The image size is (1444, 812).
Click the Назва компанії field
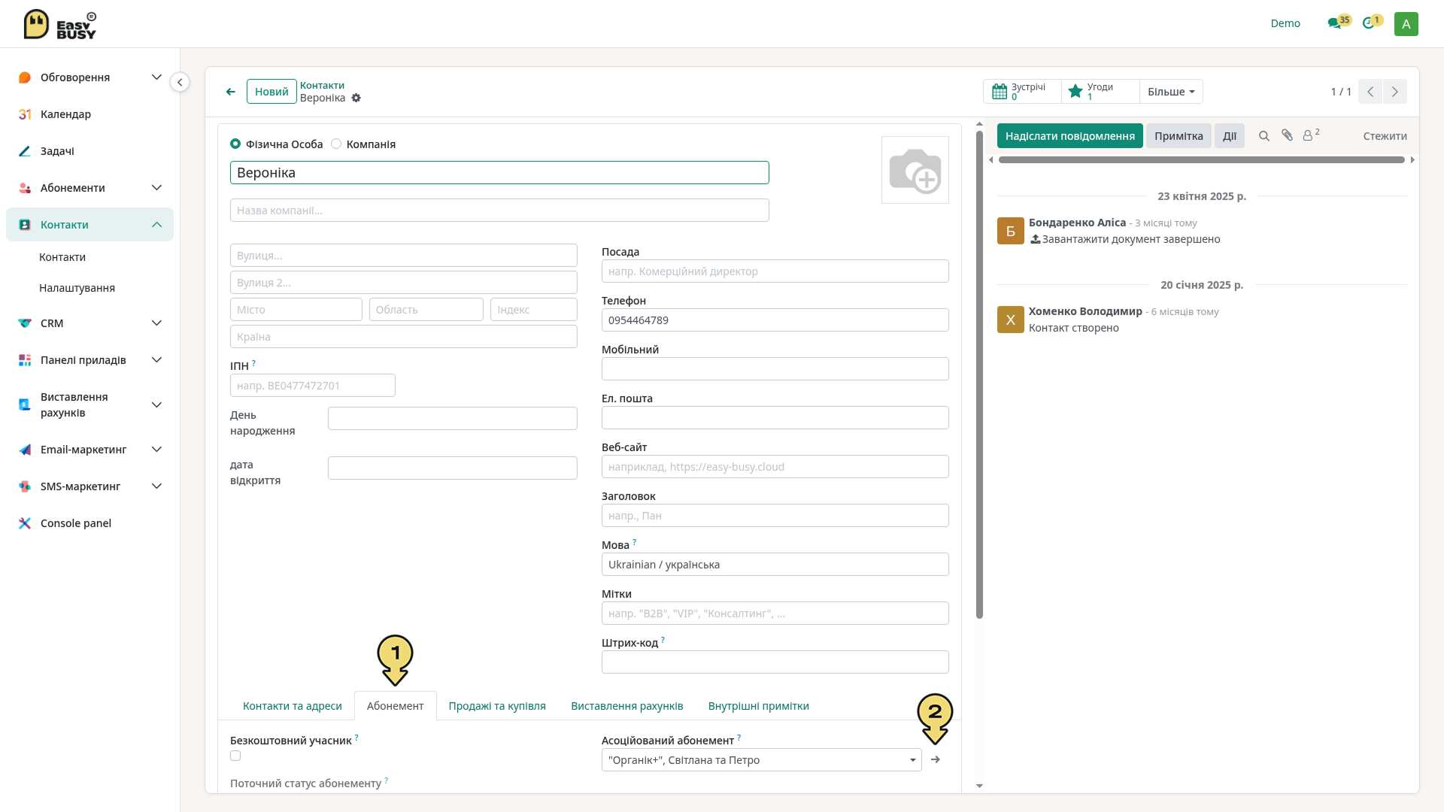click(499, 211)
